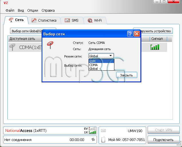182x147 pixels.
Task: Close the Выбор сети dialog with X
Action: [x=137, y=34]
